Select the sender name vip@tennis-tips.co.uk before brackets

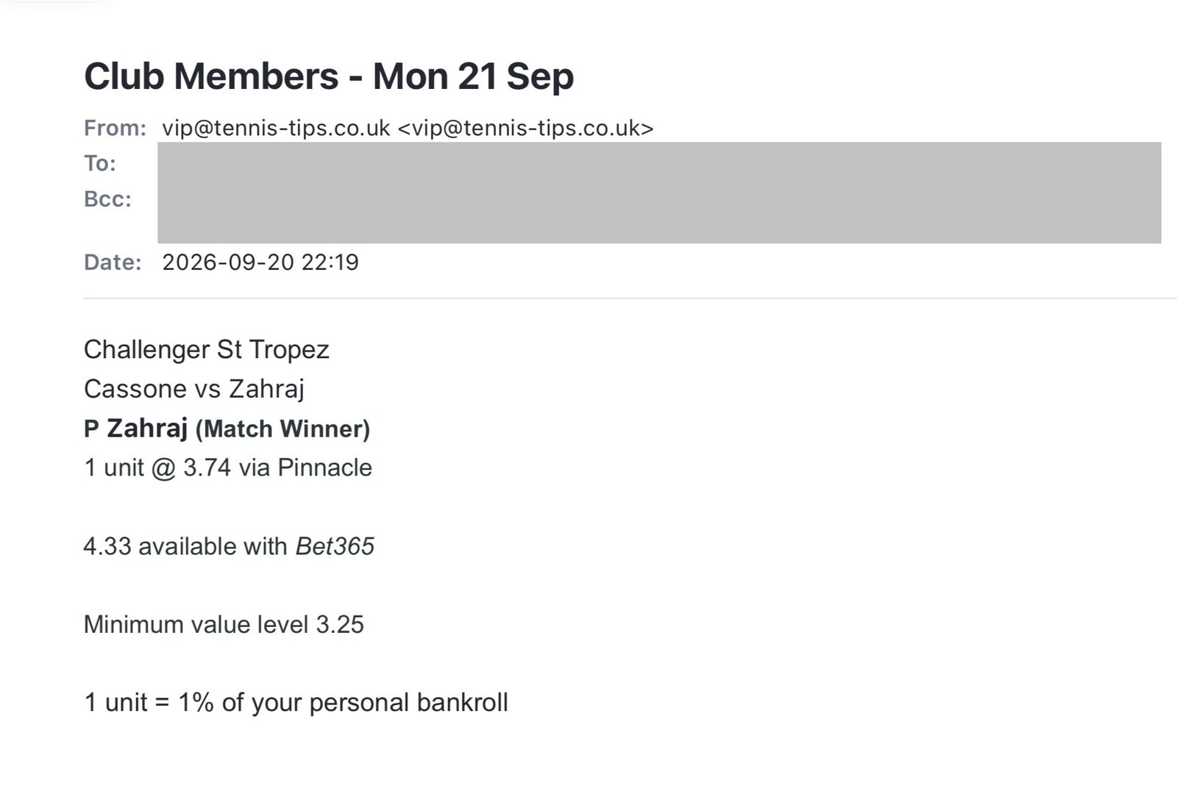pyautogui.click(x=276, y=128)
